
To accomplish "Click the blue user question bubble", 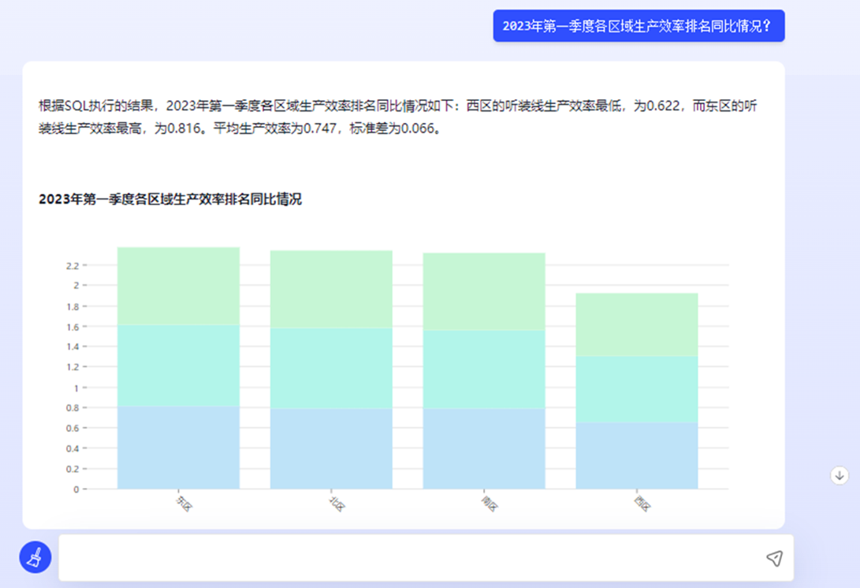I will click(x=638, y=26).
